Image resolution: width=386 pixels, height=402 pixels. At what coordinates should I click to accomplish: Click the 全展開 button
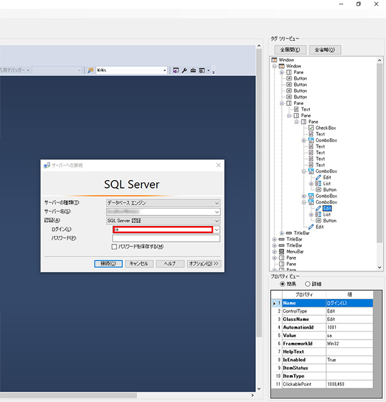pos(290,50)
